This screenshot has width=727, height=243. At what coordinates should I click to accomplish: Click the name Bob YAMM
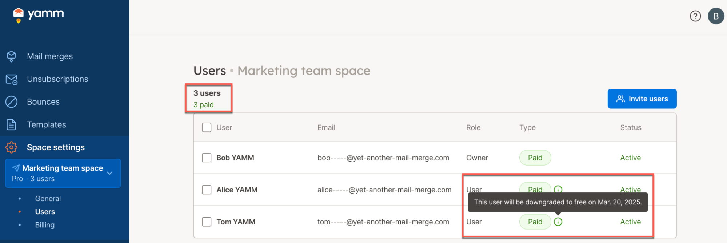(x=235, y=158)
